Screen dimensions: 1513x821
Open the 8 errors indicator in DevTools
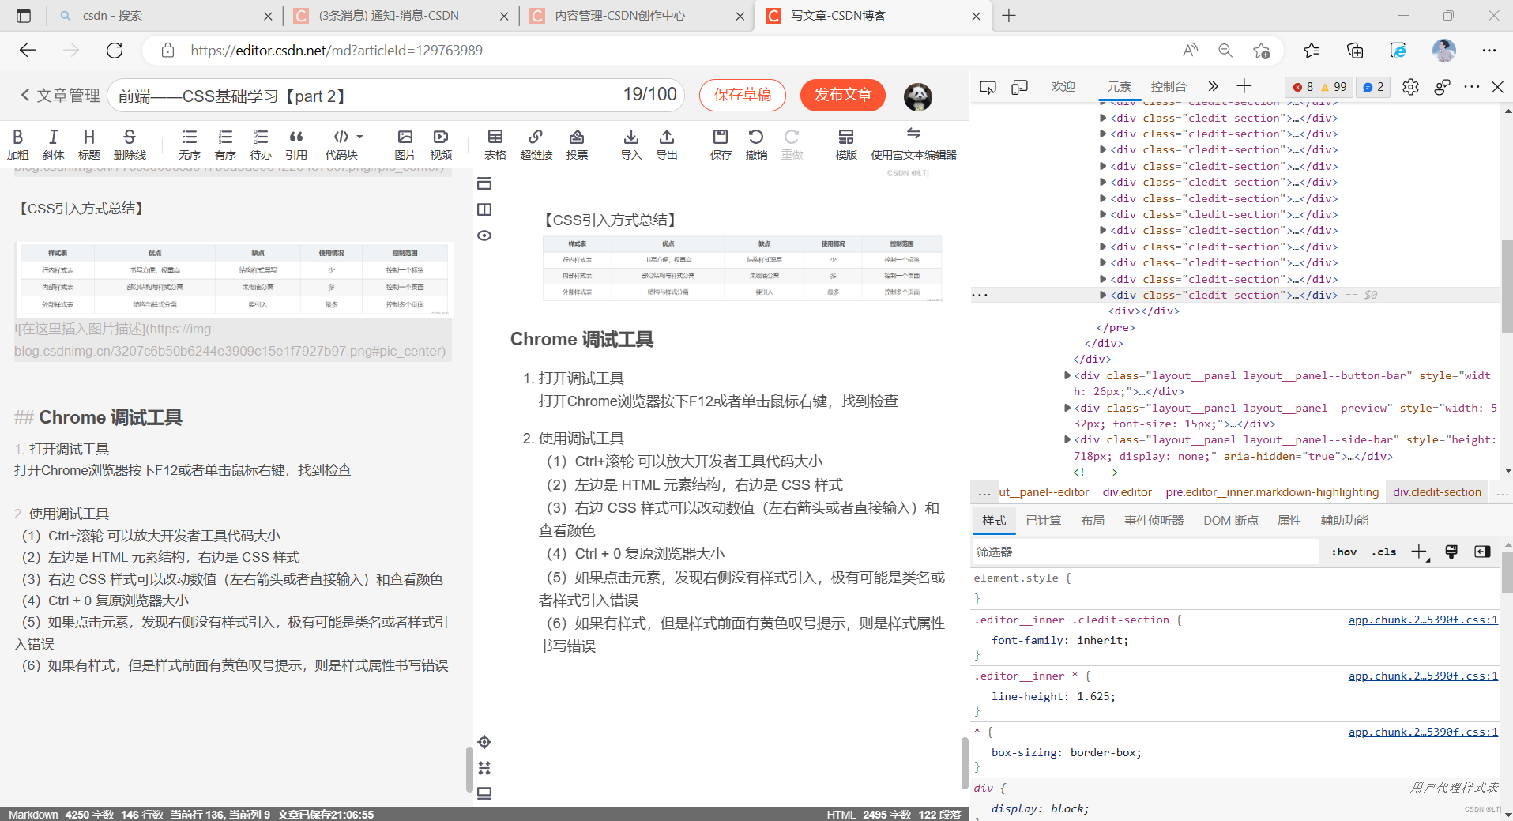coord(1303,87)
